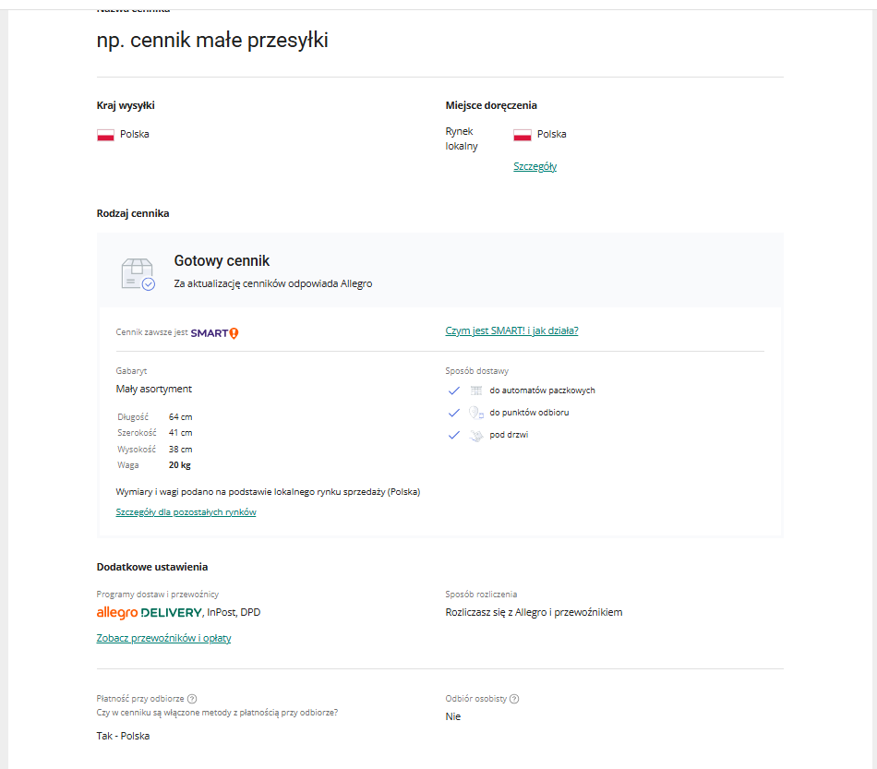The width and height of the screenshot is (877, 769).
Task: Expand 'Szczegóły dla pozostałych rynków'
Action: coord(186,512)
